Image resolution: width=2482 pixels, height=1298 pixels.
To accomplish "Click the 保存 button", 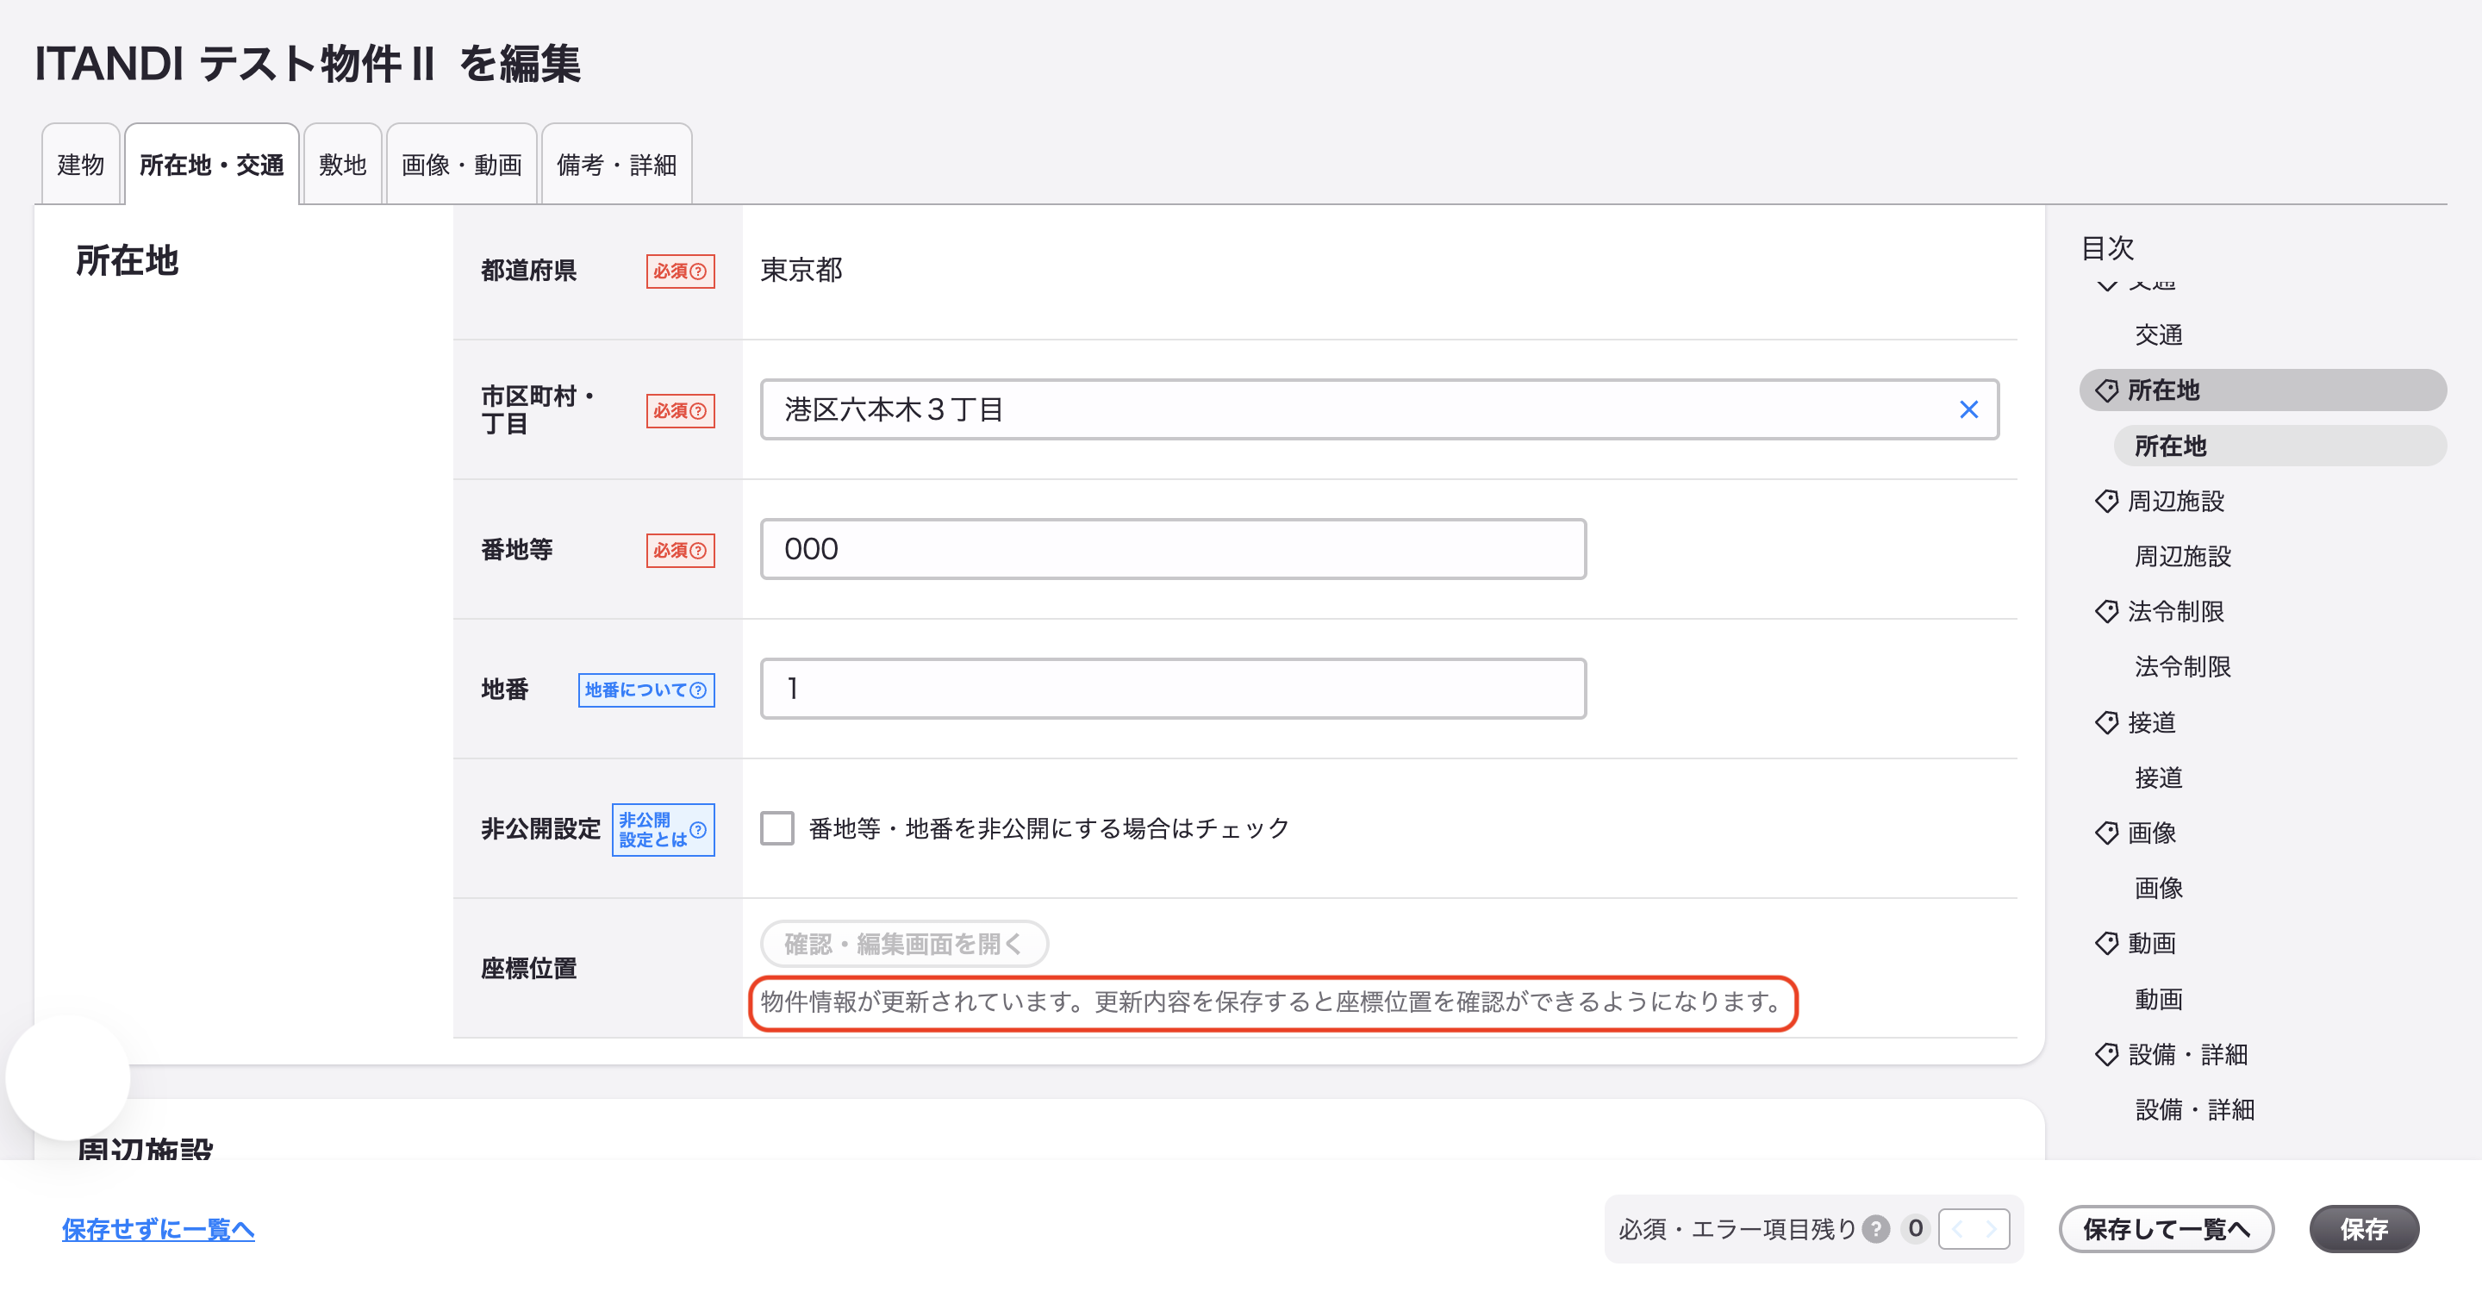I will pyautogui.click(x=2363, y=1229).
